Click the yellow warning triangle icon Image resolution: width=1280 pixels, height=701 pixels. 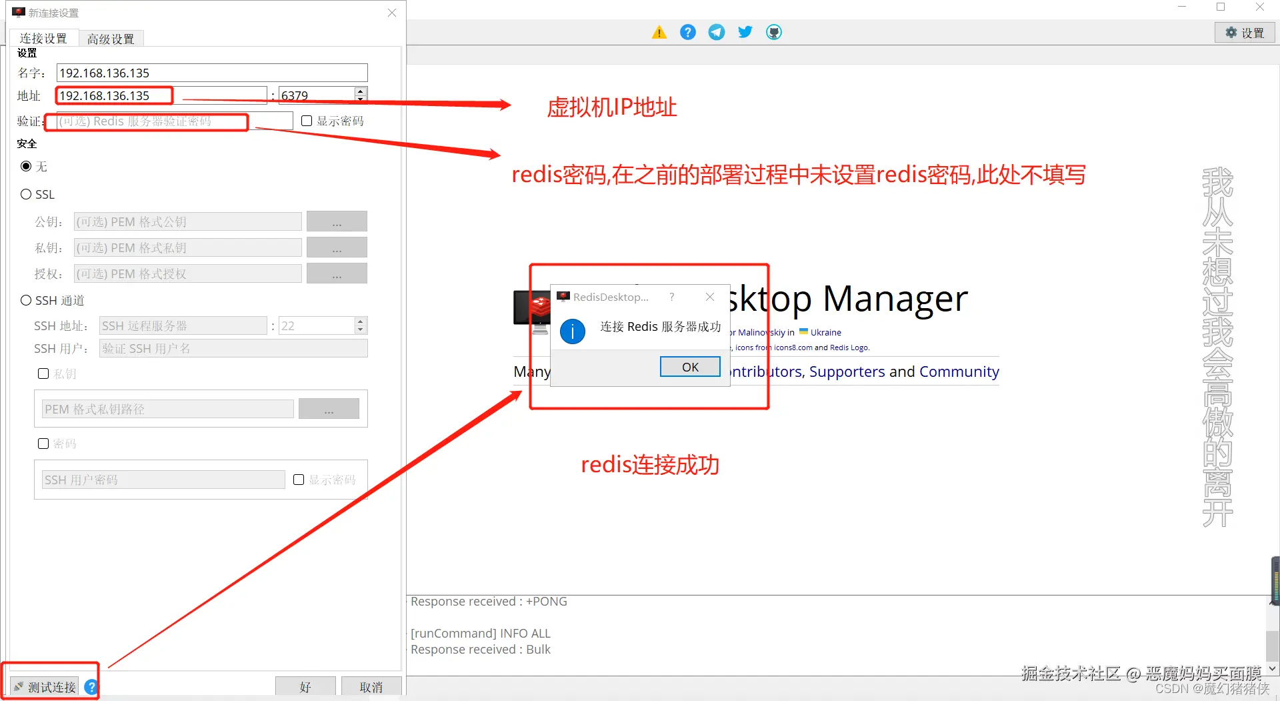point(659,32)
